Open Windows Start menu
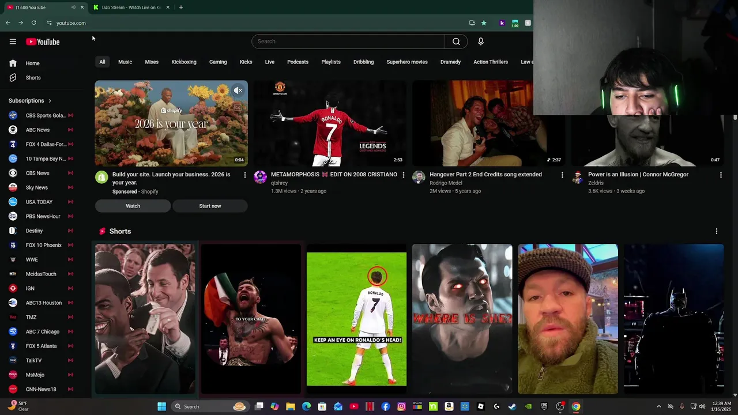Viewport: 738px width, 415px height. tap(162, 406)
